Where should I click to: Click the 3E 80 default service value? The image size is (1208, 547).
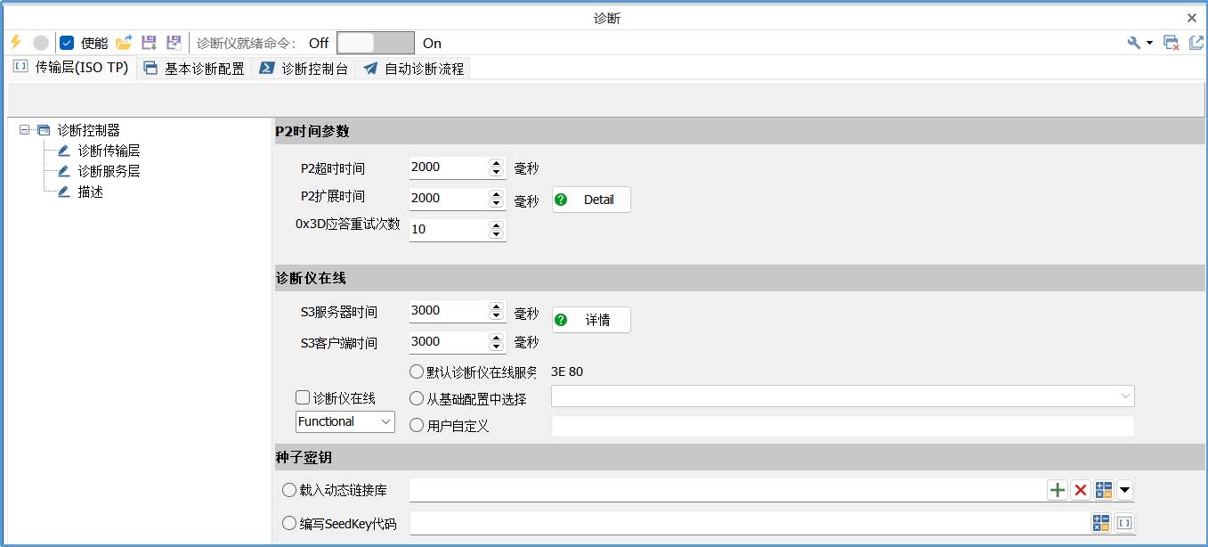(567, 371)
